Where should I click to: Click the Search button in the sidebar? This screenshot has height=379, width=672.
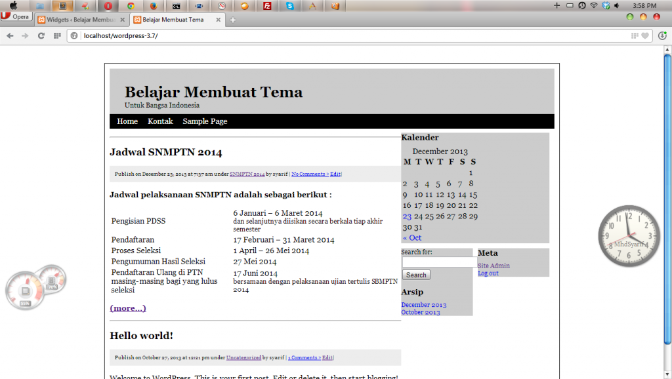coord(415,274)
